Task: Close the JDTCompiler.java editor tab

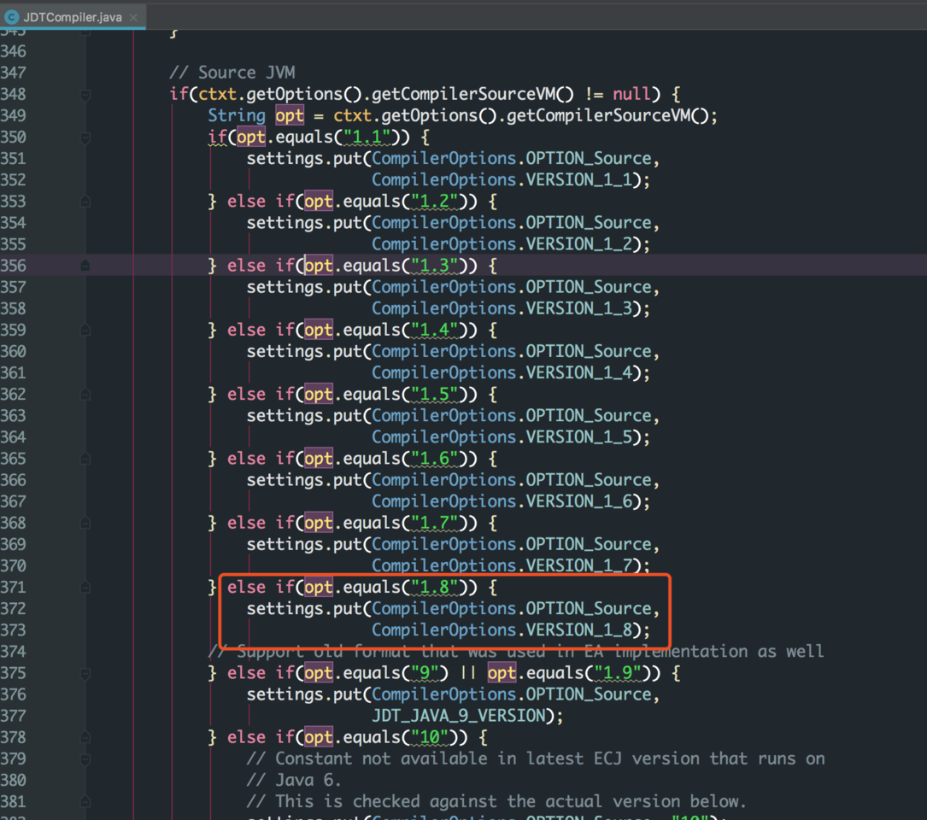Action: 133,17
